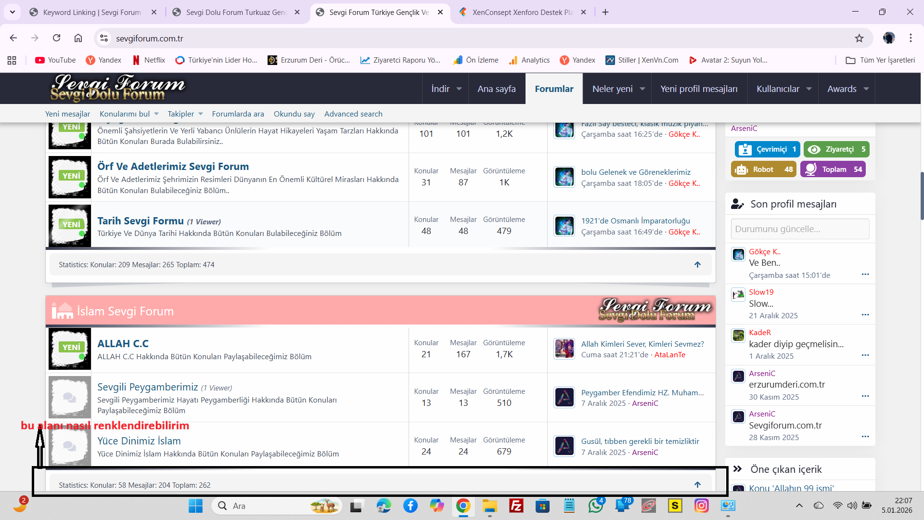Expand the İndir dropdown menu
Viewport: 924px width, 520px height.
click(459, 89)
